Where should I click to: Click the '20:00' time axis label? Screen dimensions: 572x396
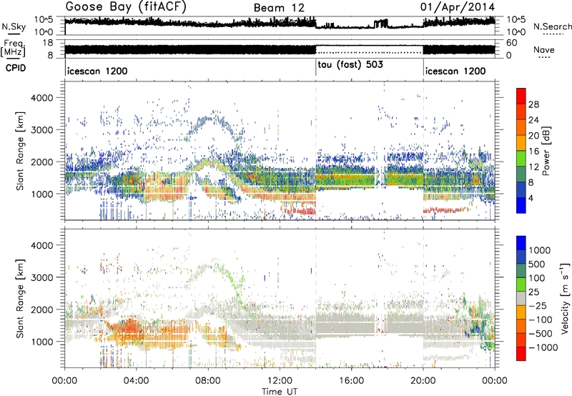tap(423, 381)
